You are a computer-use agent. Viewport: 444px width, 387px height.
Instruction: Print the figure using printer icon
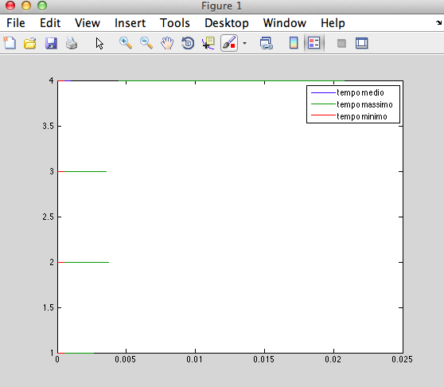tap(72, 43)
